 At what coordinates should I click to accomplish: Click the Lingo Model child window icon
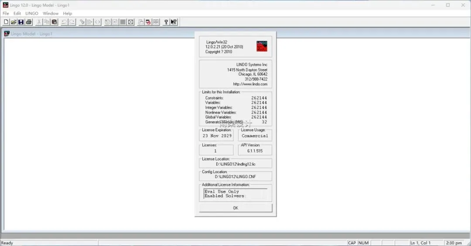point(7,34)
